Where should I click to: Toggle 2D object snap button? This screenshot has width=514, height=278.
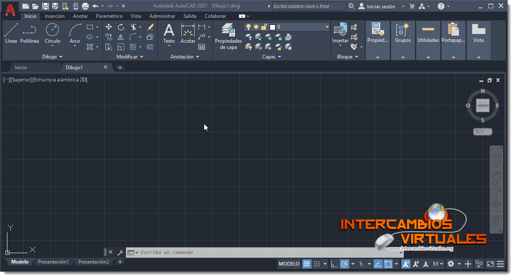pyautogui.click(x=388, y=264)
